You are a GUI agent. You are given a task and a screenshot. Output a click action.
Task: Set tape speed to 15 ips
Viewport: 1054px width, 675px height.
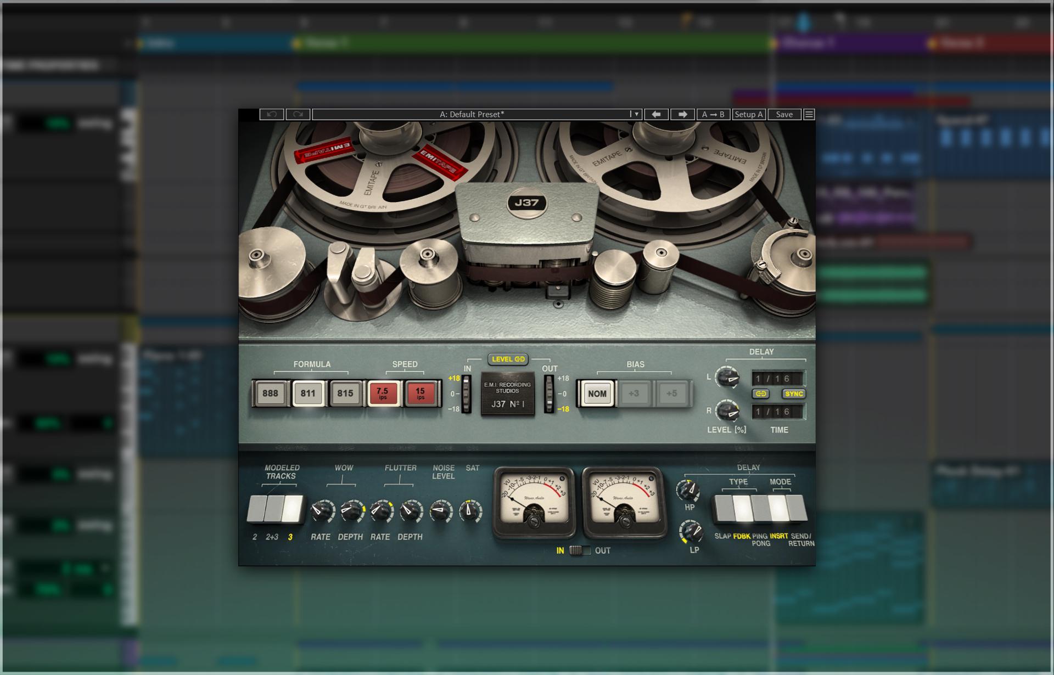point(421,393)
